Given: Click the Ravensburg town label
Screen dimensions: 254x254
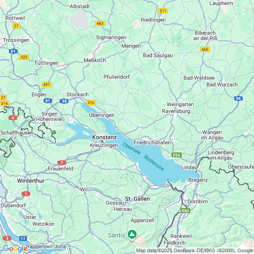Looking at the screenshot, I should [x=176, y=111].
